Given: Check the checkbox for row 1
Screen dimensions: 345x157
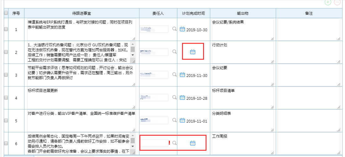Looking at the screenshot, I should tap(6, 29).
